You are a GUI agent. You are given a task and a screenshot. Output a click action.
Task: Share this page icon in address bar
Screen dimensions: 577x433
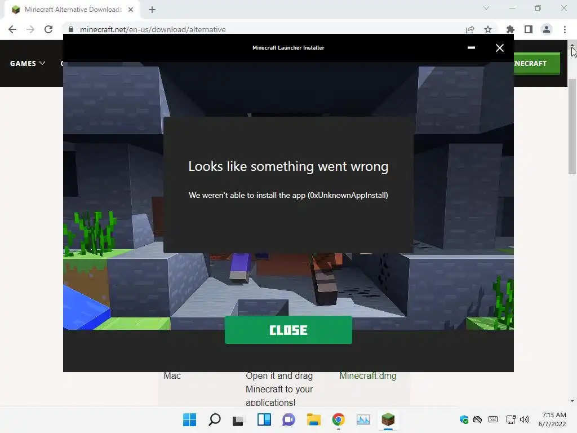470,29
